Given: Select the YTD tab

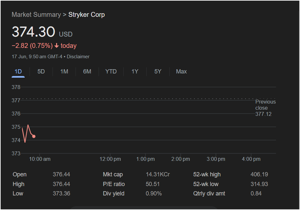Looking at the screenshot, I should [111, 72].
